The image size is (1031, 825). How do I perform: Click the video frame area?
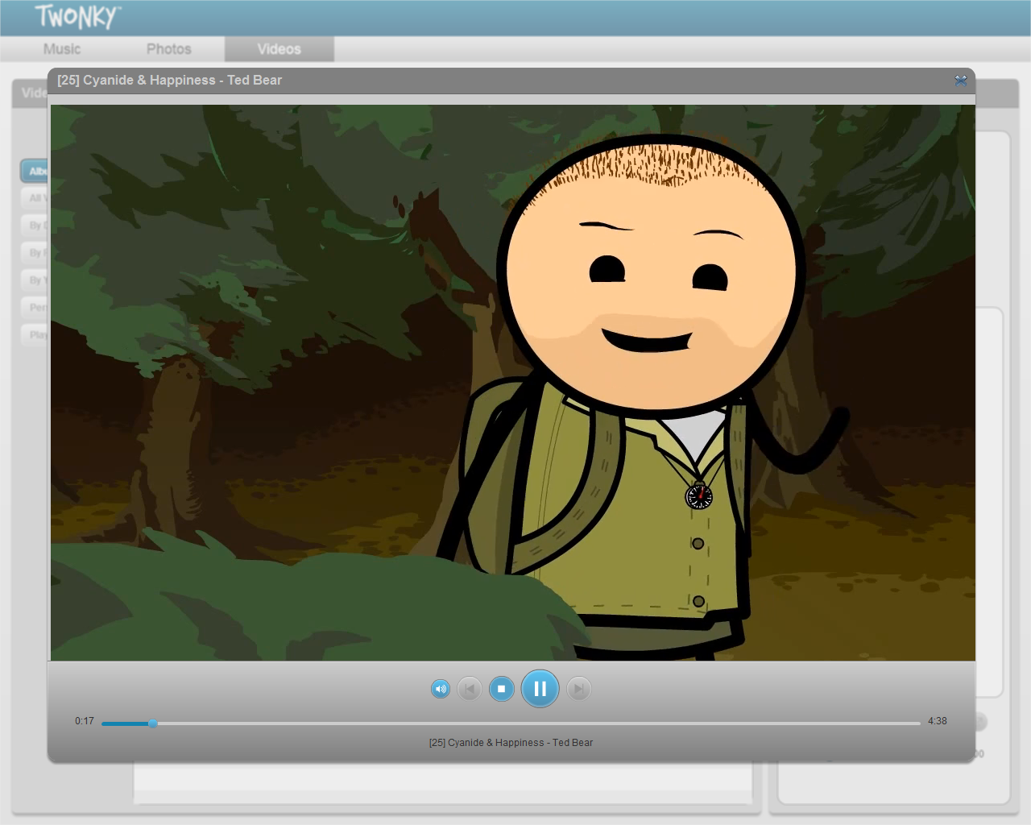[513, 383]
